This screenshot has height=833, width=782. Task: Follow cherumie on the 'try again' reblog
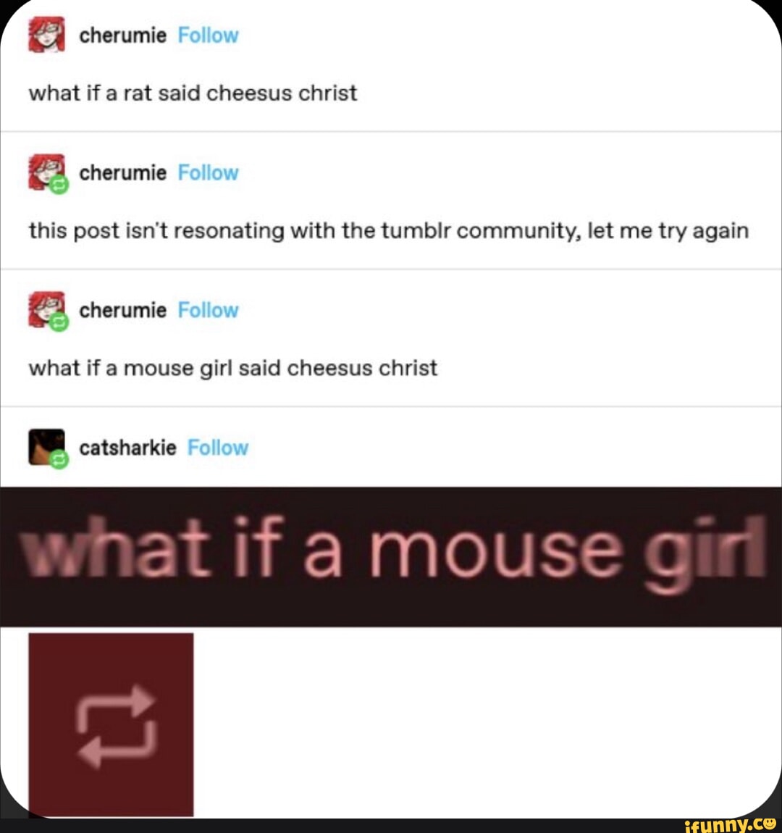point(208,173)
